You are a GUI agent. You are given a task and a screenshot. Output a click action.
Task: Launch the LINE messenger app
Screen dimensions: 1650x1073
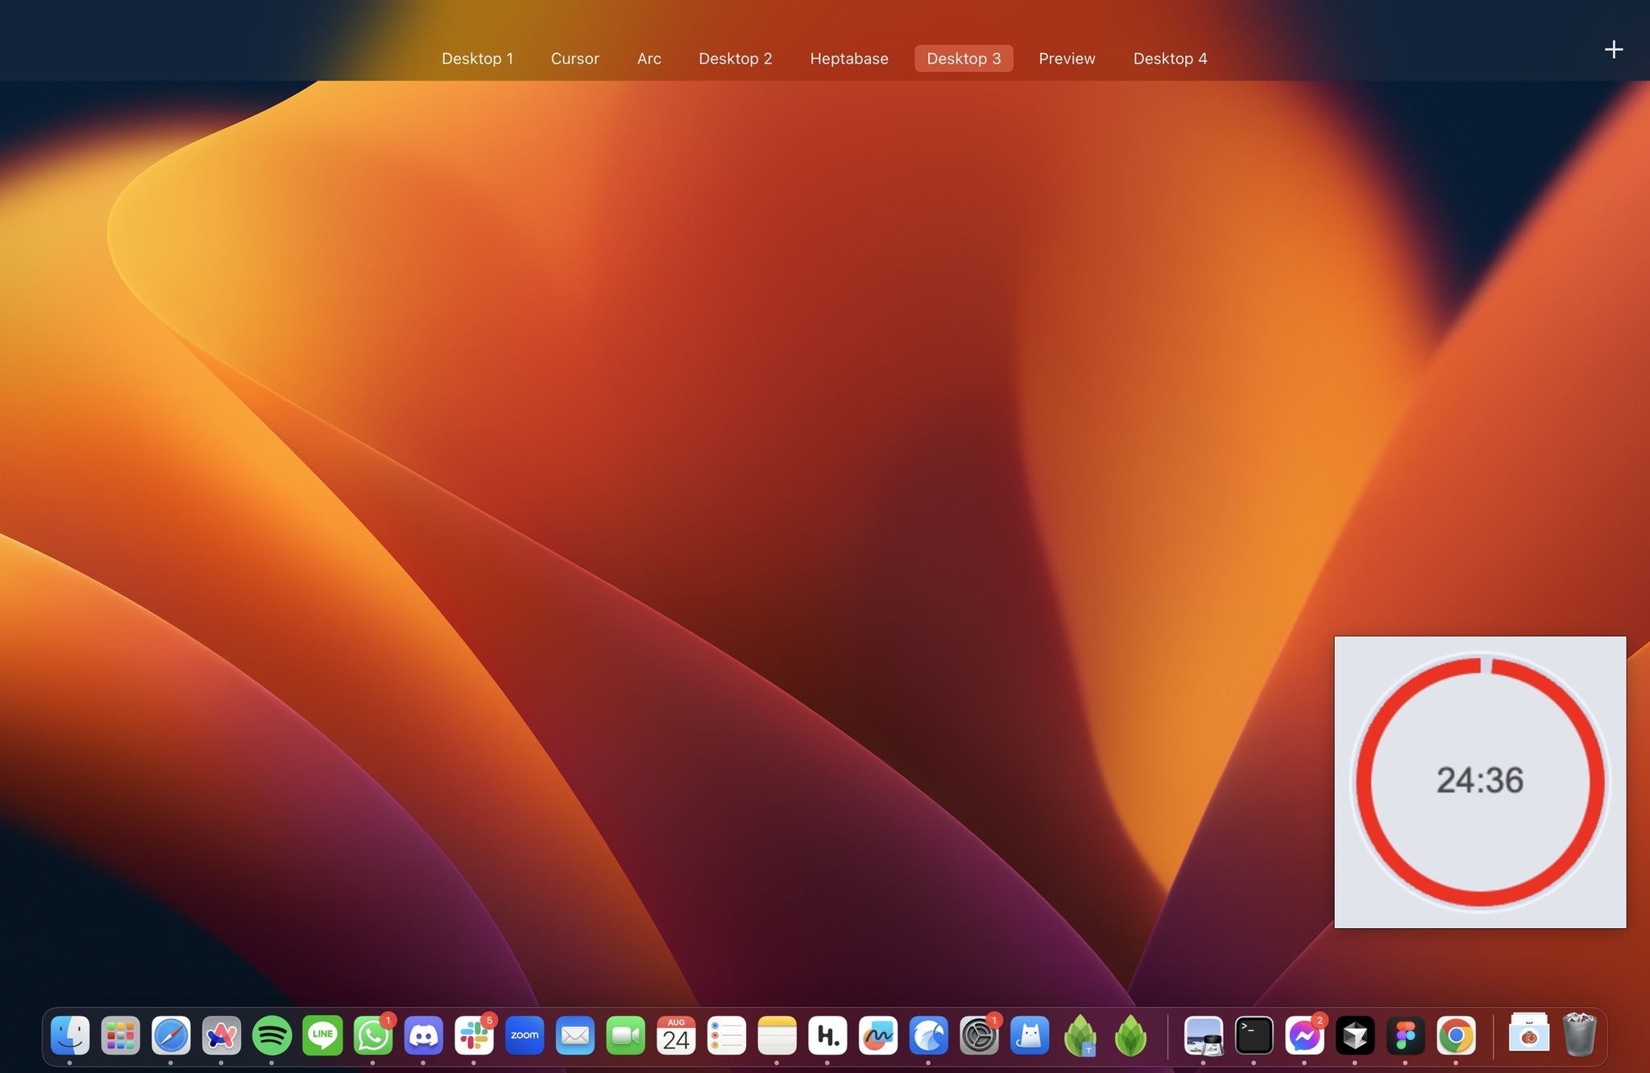322,1036
